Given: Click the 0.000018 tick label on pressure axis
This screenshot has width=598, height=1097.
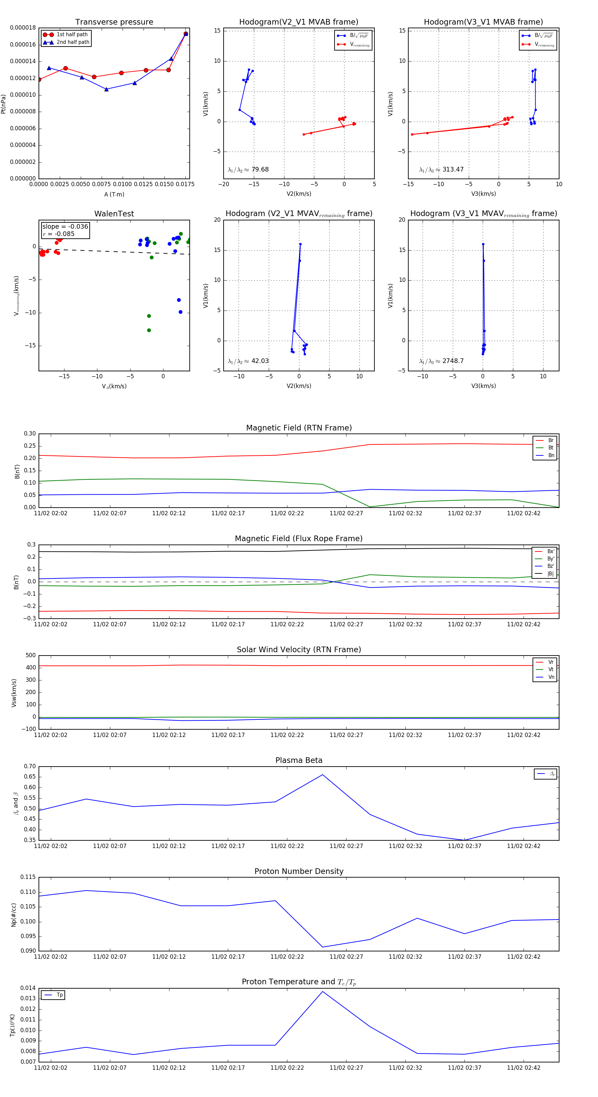Looking at the screenshot, I should [x=23, y=28].
